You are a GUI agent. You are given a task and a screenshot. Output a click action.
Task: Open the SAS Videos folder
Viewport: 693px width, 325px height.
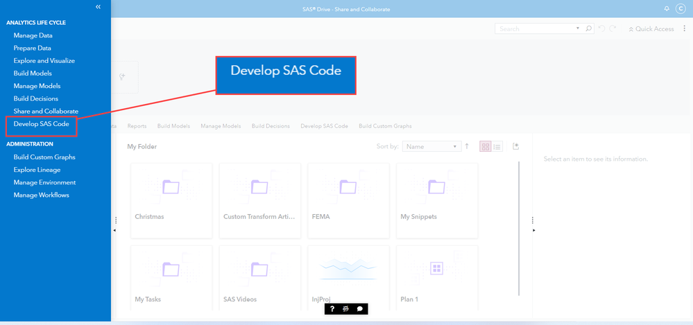point(260,278)
